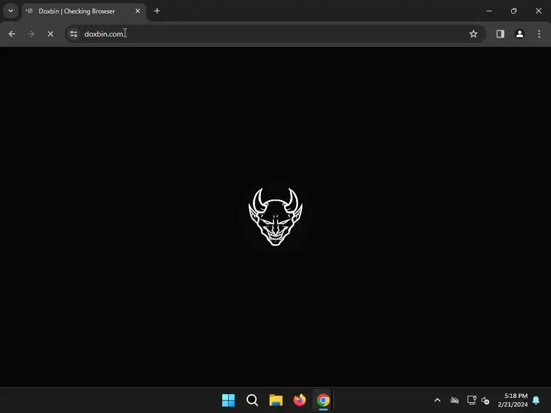Restore down the Chrome window

coord(514,11)
